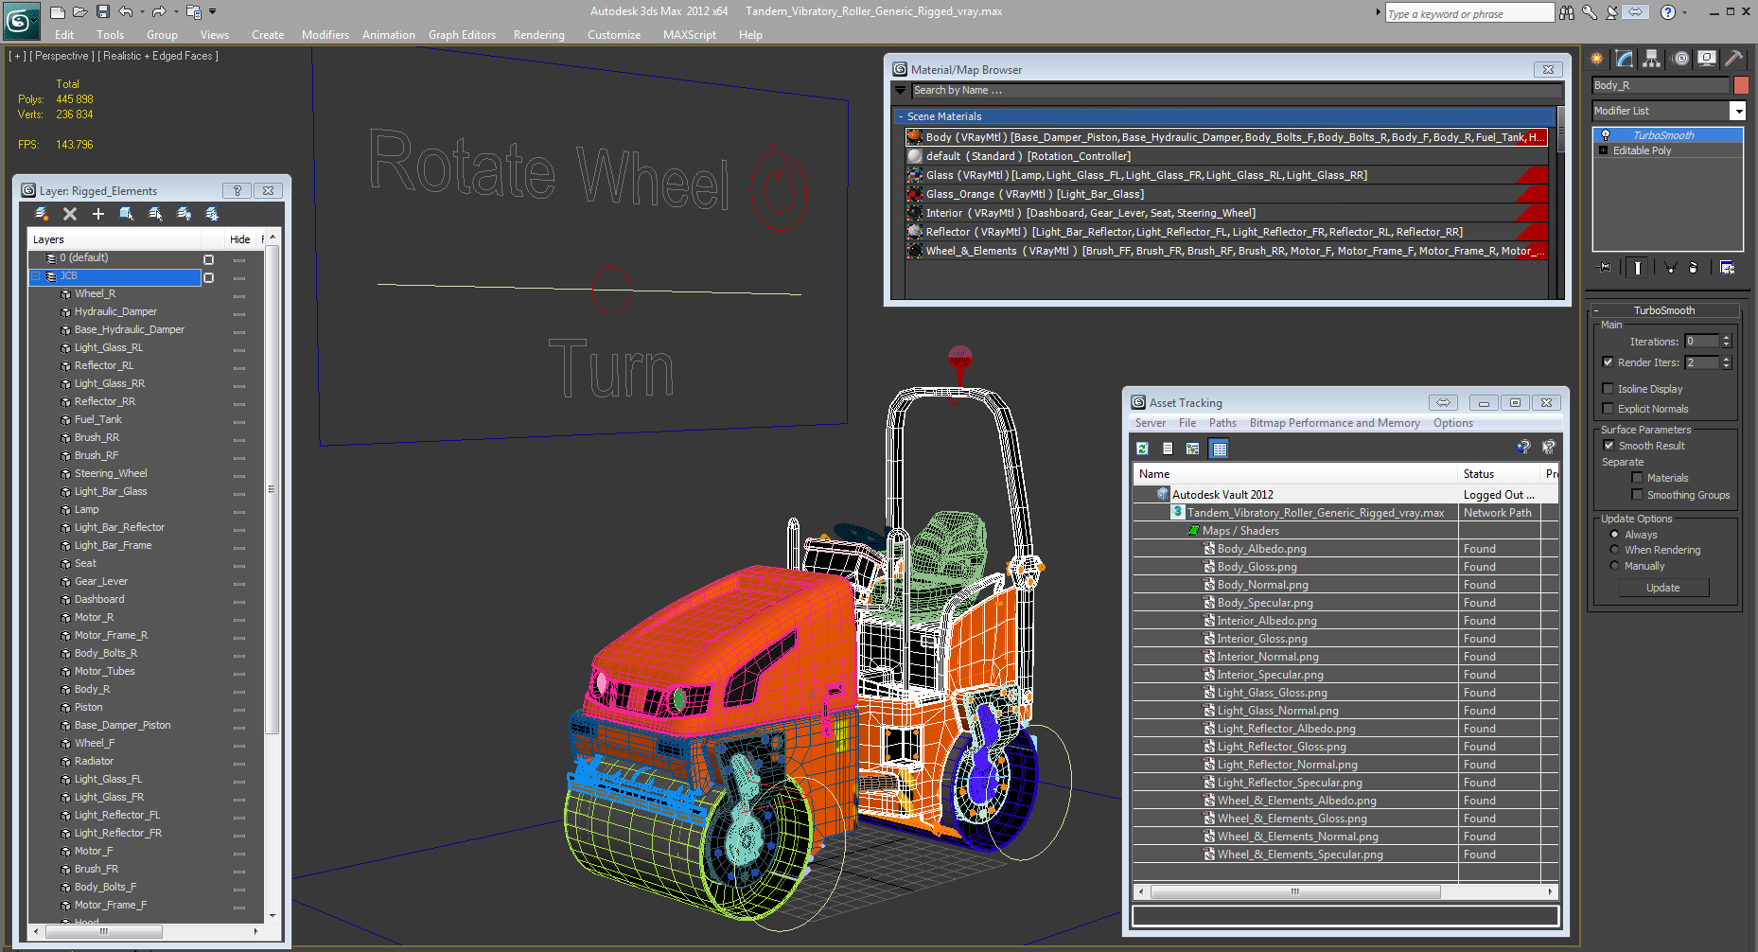Select the Manually update radio button
This screenshot has width=1758, height=952.
(1615, 566)
